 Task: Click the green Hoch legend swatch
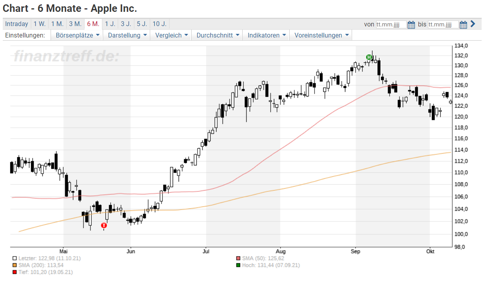pos(238,265)
